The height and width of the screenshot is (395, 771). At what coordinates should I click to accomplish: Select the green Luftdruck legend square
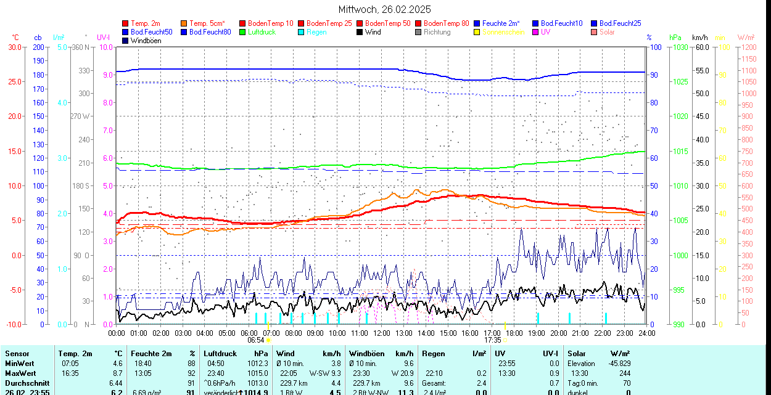coord(243,32)
